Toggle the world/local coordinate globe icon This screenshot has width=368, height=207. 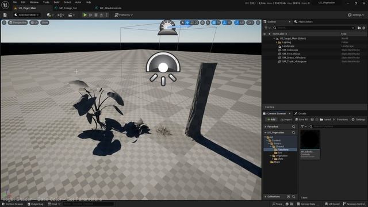pyautogui.click(x=202, y=22)
